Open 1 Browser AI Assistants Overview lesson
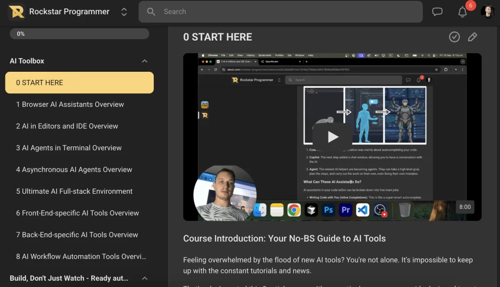The width and height of the screenshot is (500, 287). (70, 104)
